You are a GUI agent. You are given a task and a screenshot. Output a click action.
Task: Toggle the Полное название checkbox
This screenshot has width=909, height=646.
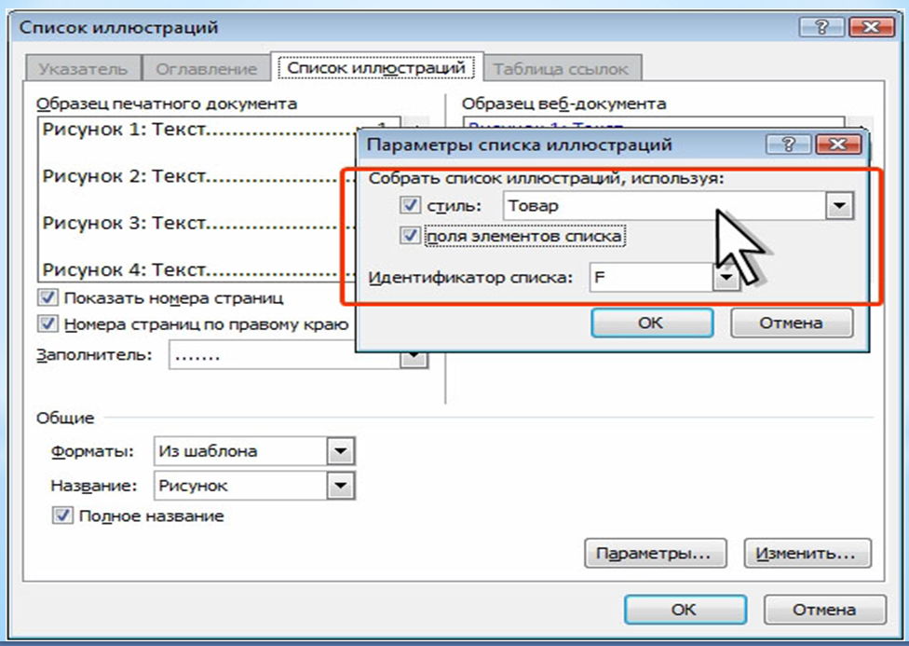point(62,515)
